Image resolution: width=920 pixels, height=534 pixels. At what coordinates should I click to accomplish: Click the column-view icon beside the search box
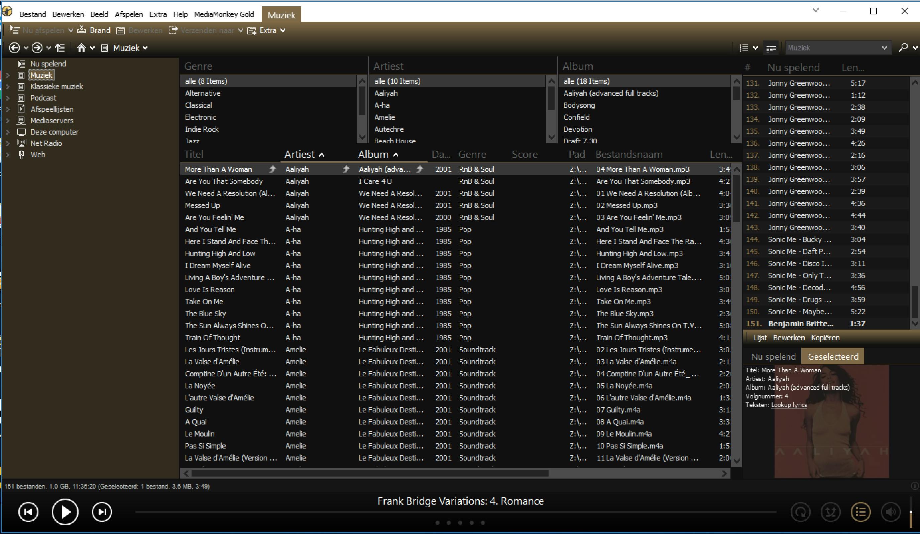coord(771,48)
